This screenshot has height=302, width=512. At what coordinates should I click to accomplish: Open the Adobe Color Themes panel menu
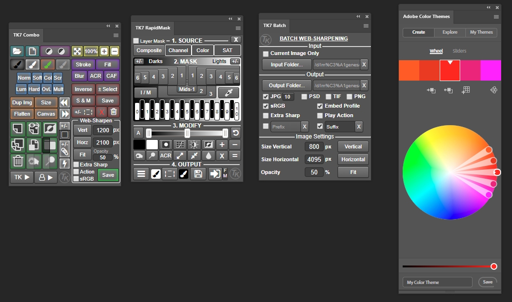click(496, 17)
